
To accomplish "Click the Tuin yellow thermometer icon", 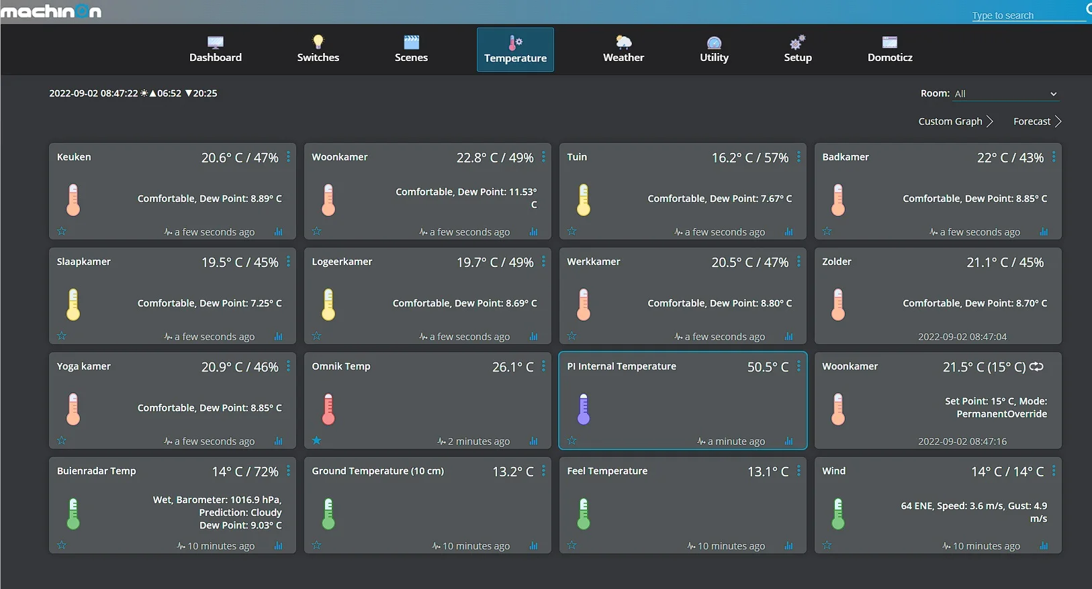I will [x=584, y=200].
